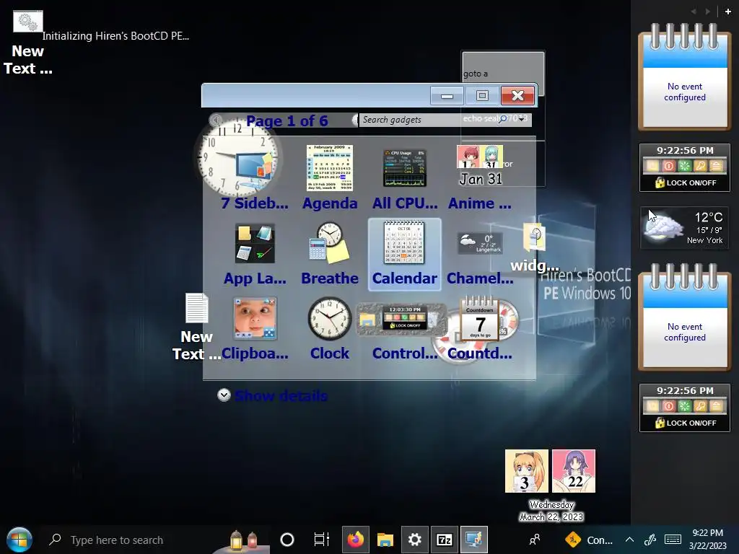Open Firefox from the taskbar
The height and width of the screenshot is (554, 739).
355,540
